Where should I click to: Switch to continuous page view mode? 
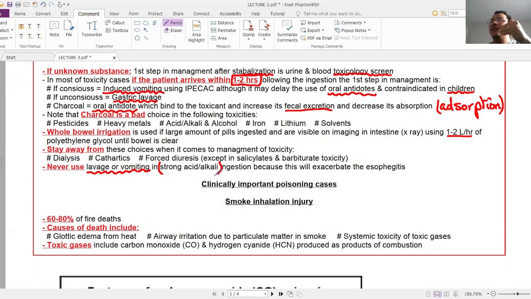pyautogui.click(x=437, y=294)
